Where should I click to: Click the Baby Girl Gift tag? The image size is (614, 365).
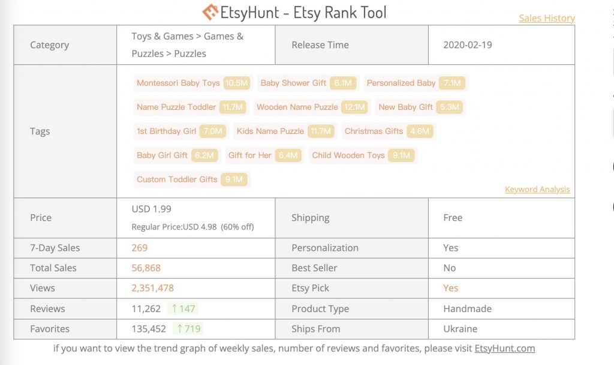[162, 155]
